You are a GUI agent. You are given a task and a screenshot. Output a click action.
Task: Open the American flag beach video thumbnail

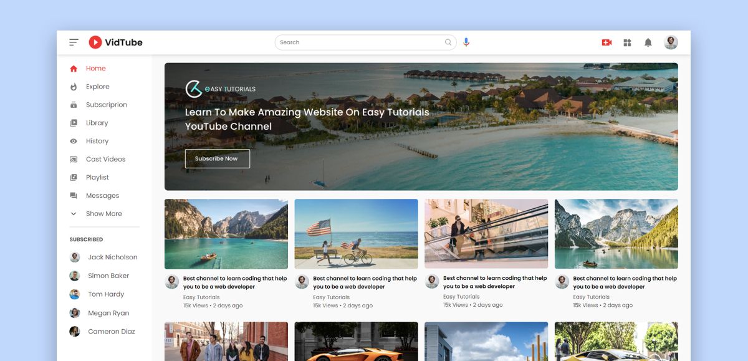click(356, 234)
